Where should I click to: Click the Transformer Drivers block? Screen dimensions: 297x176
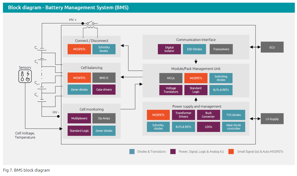tap(183, 115)
